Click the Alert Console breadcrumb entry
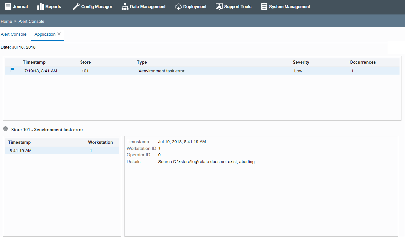Image resolution: width=405 pixels, height=237 pixels. (31, 21)
